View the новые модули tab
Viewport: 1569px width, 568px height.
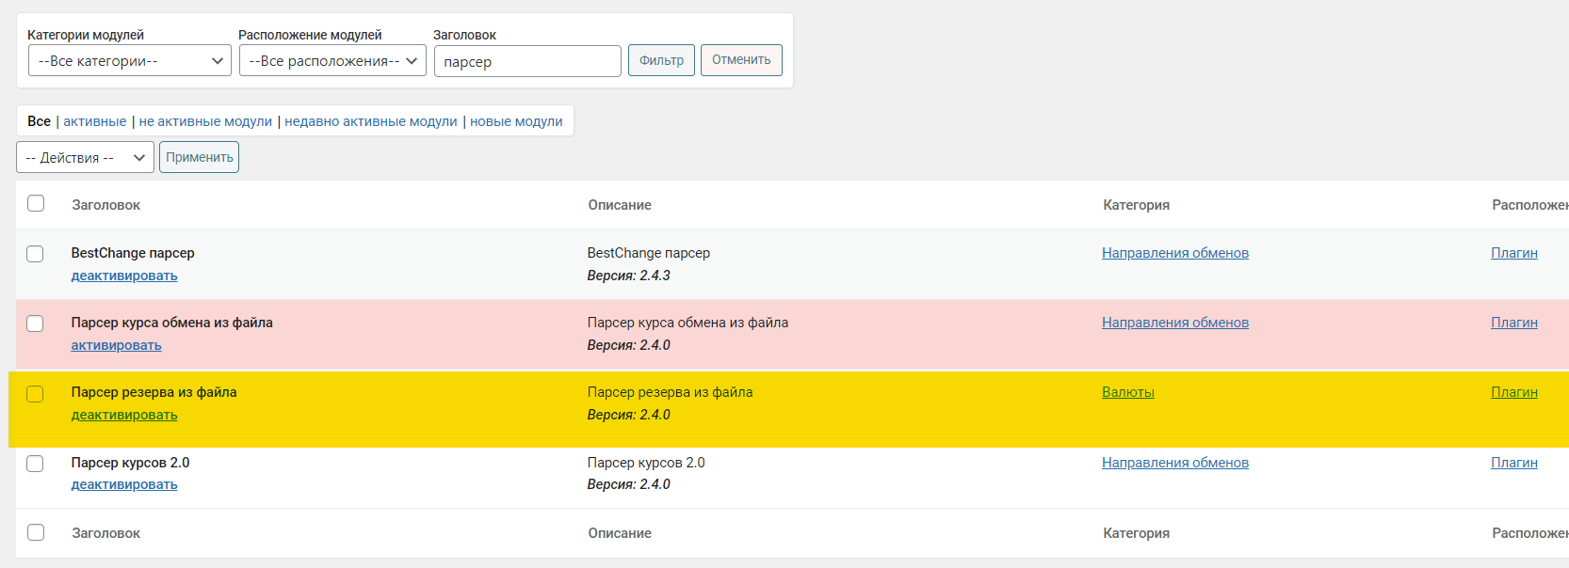coord(516,121)
